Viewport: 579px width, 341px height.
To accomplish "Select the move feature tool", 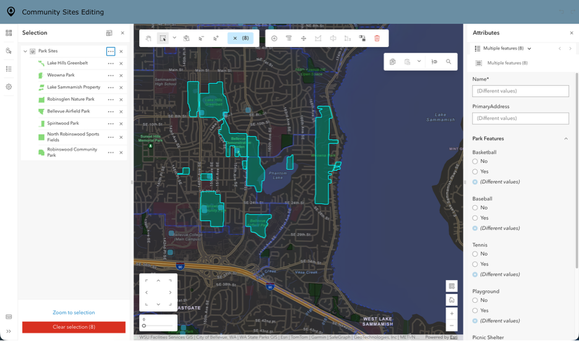I will point(304,38).
